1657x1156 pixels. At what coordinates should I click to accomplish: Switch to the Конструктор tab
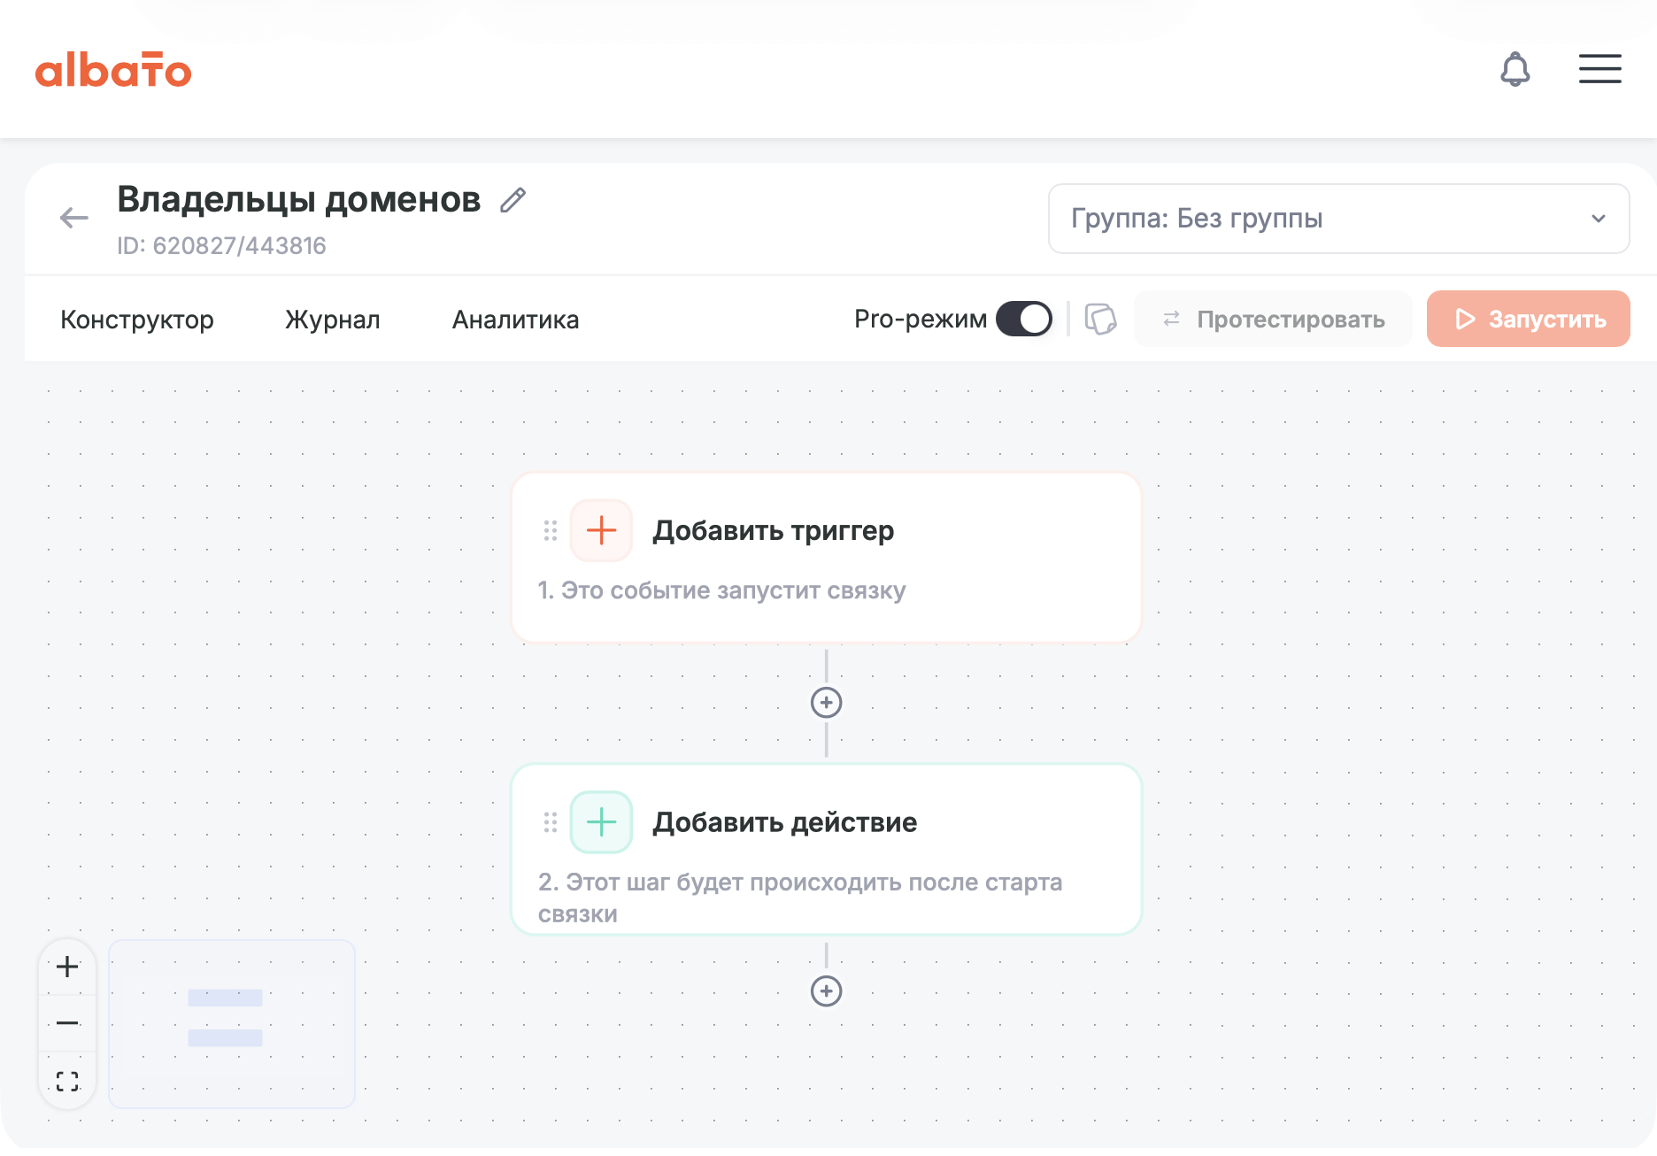tap(137, 320)
